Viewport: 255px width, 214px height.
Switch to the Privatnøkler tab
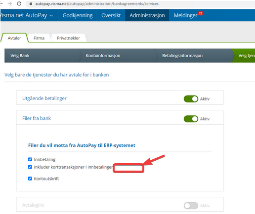click(x=68, y=38)
